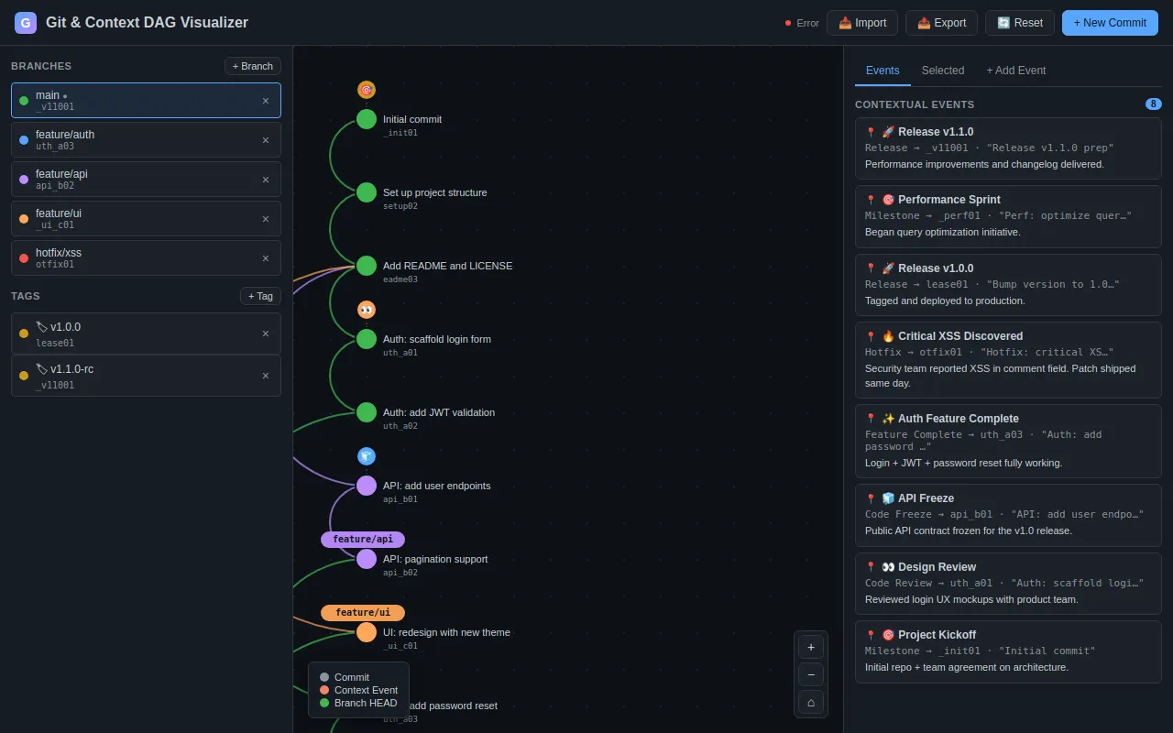Select the v1.0.0 tag row
The height and width of the screenshot is (733, 1173).
click(x=146, y=334)
